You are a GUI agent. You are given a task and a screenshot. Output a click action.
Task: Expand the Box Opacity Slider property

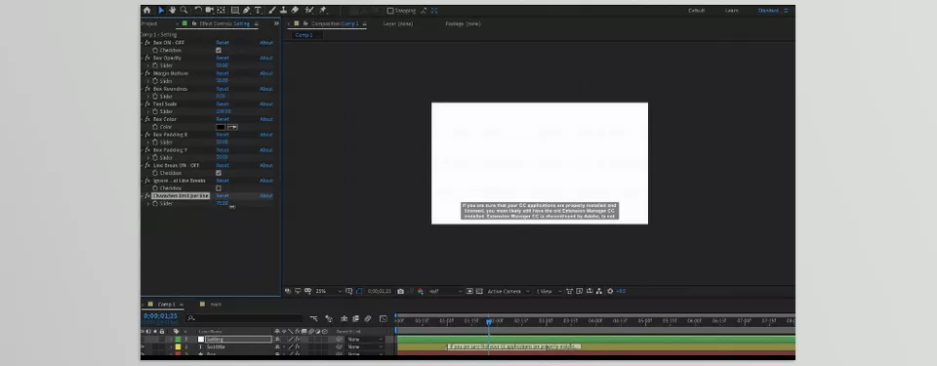148,65
